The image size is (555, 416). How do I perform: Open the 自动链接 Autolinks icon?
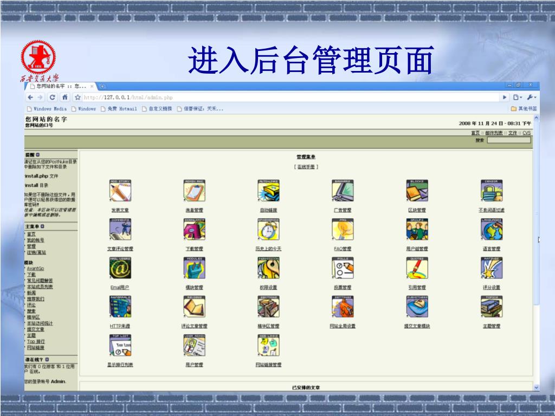tap(268, 190)
